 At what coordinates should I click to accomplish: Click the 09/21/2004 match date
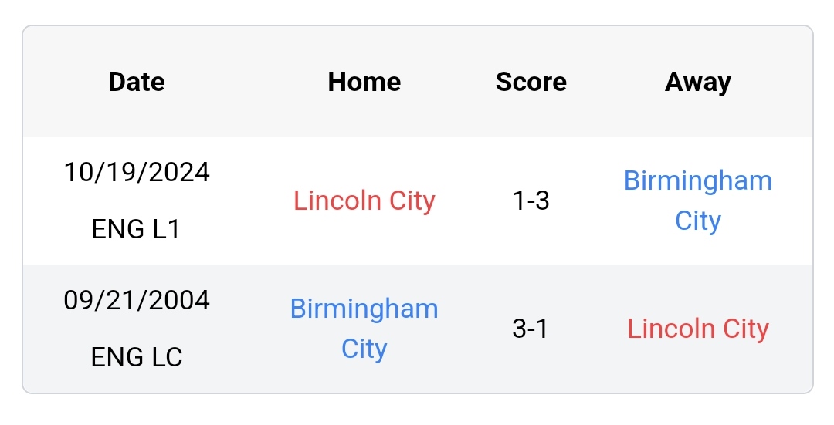137,299
